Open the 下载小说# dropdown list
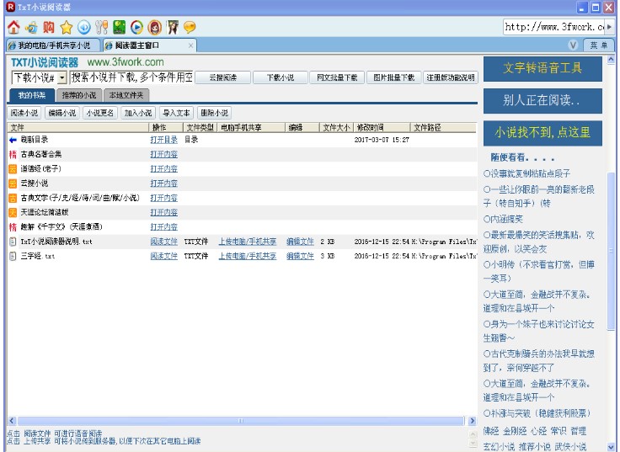Screen dimensions: 620x452 61,77
